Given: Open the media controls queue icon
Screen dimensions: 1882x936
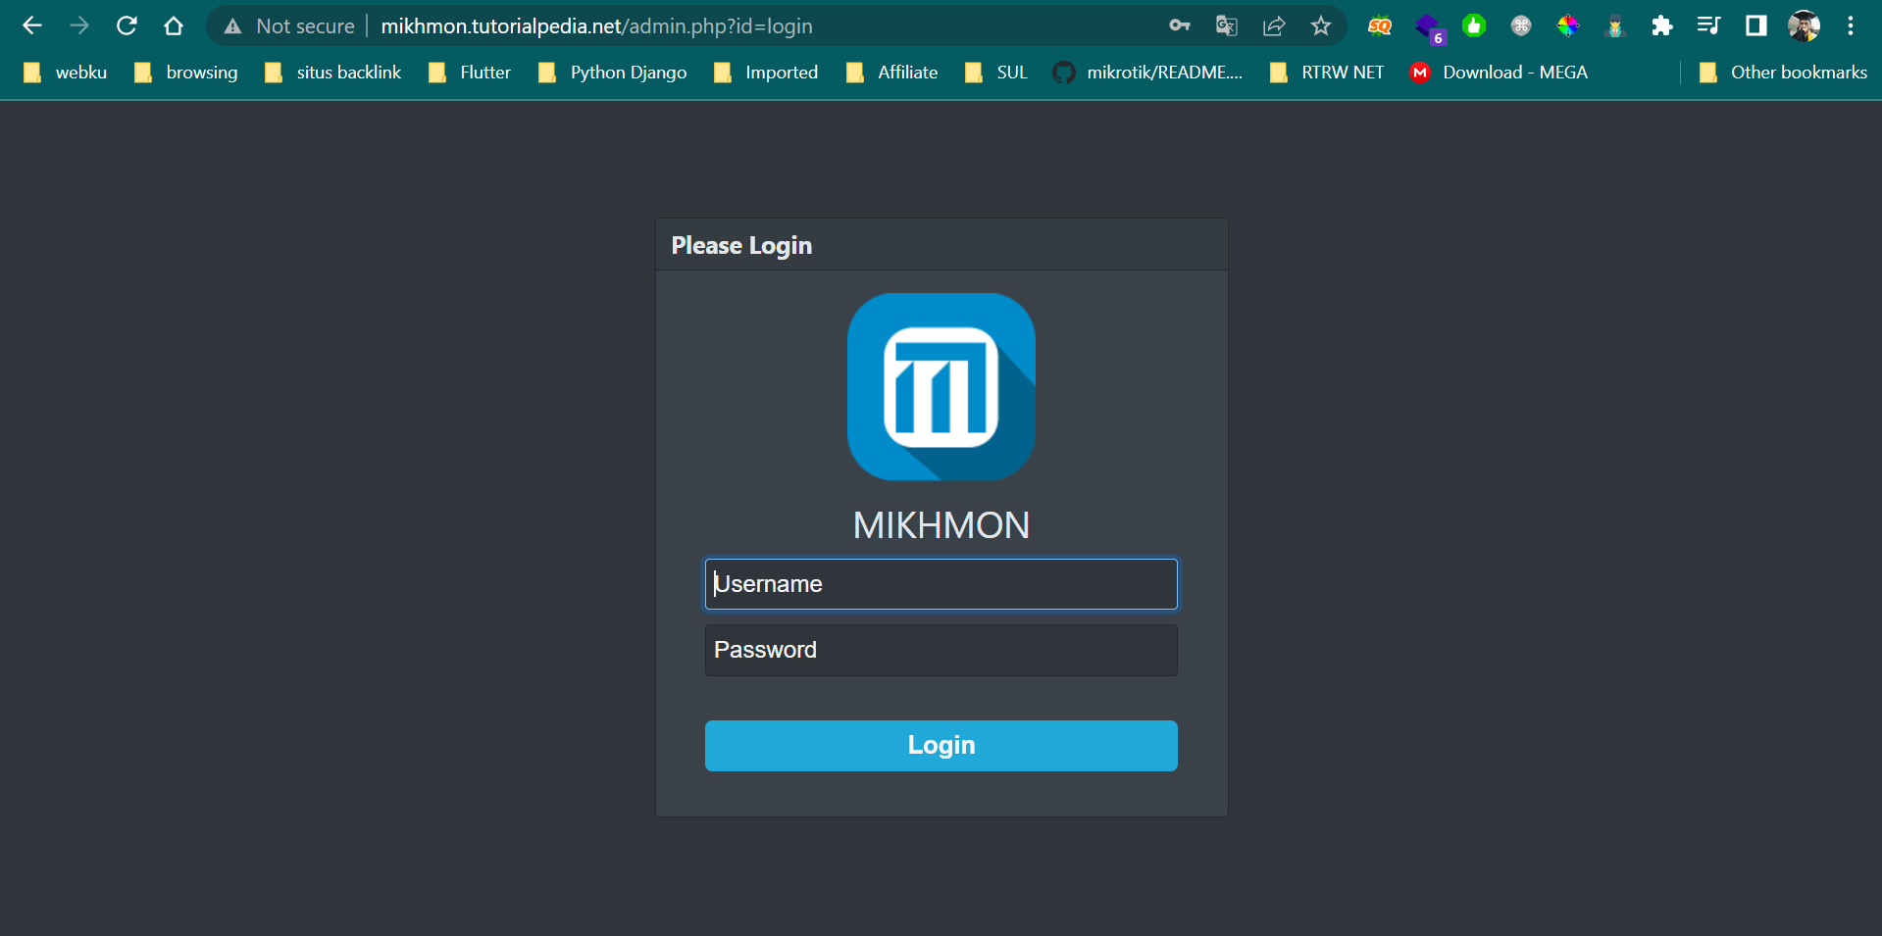Looking at the screenshot, I should [1708, 25].
